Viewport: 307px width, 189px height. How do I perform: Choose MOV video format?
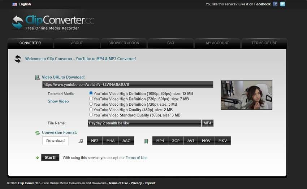[x=206, y=141]
